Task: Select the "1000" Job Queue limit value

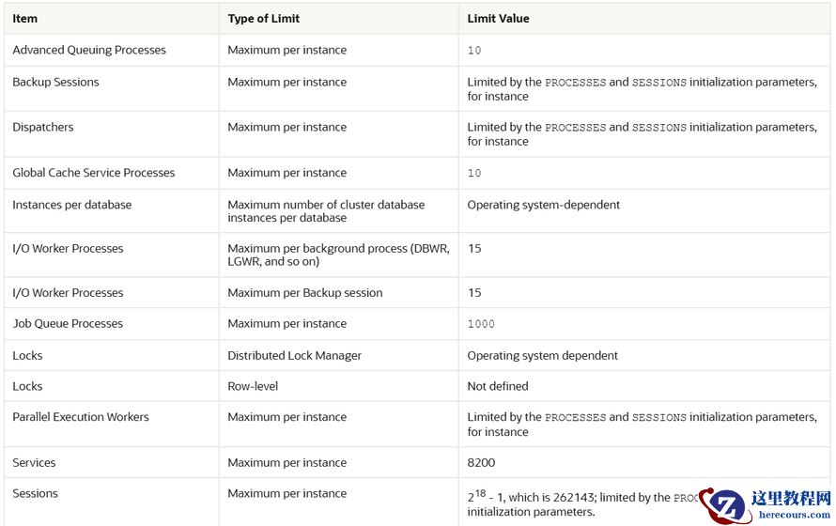Action: coord(481,324)
